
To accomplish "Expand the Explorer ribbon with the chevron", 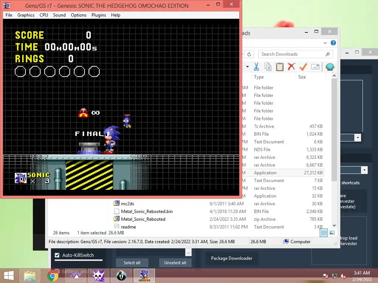I will point(325,43).
